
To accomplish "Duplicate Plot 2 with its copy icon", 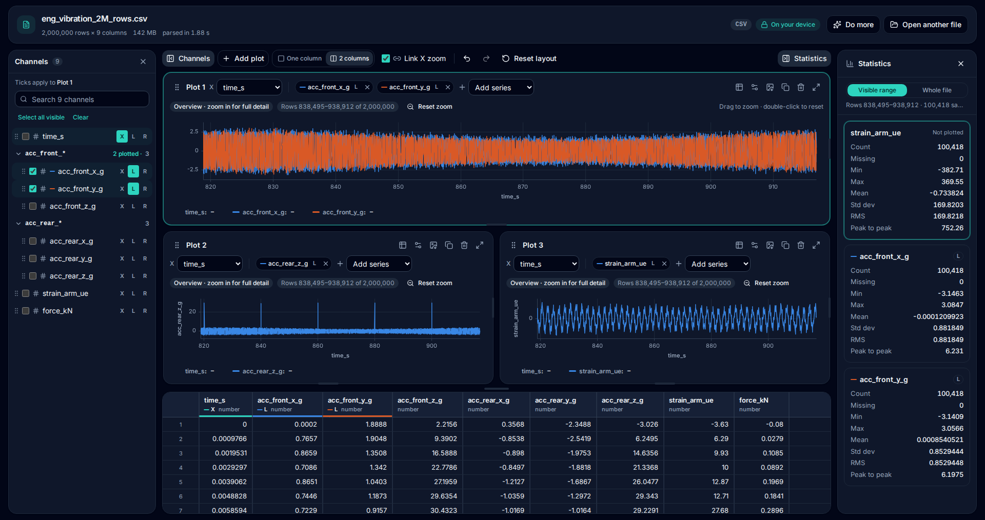I will 449,245.
